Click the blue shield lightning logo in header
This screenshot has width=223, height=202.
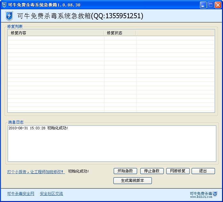click(x=9, y=16)
